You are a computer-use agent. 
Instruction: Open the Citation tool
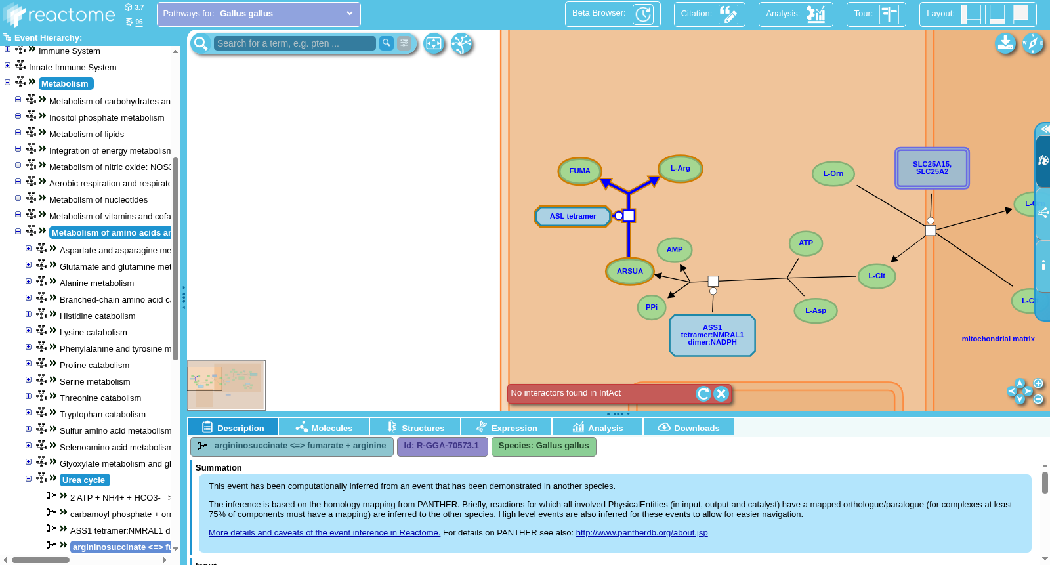(728, 14)
